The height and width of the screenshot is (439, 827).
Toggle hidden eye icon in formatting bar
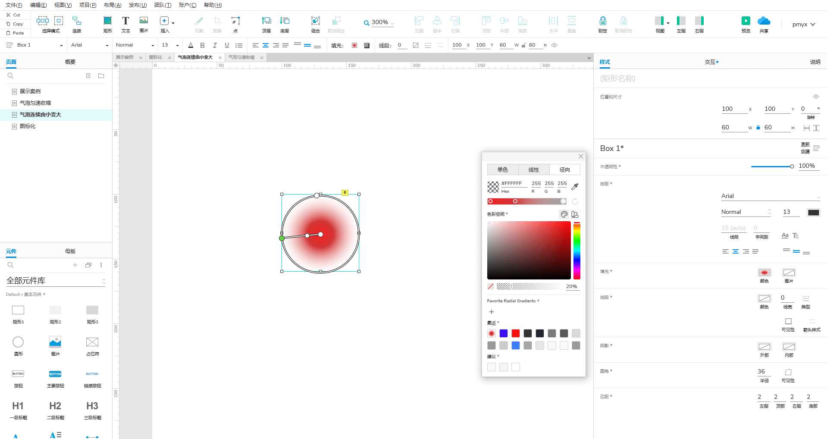coord(554,45)
